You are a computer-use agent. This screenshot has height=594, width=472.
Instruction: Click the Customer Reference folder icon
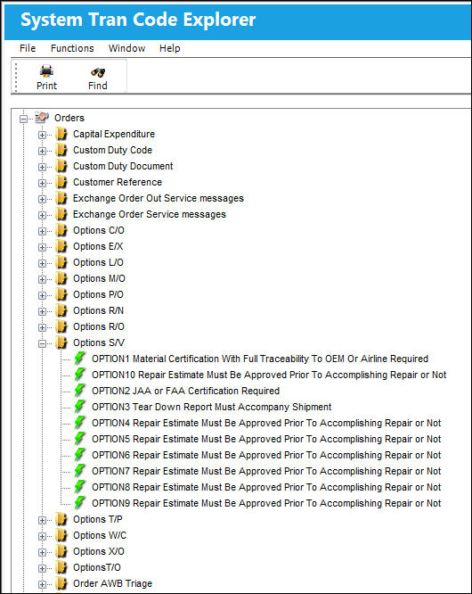61,182
